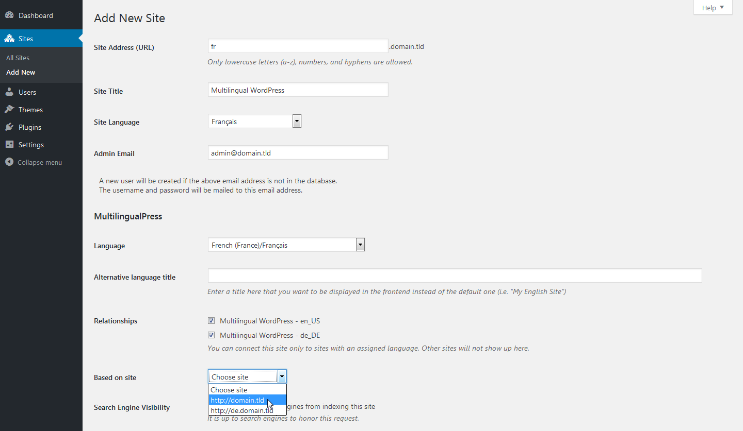Go to All Sites
The image size is (743, 431).
pyautogui.click(x=18, y=58)
